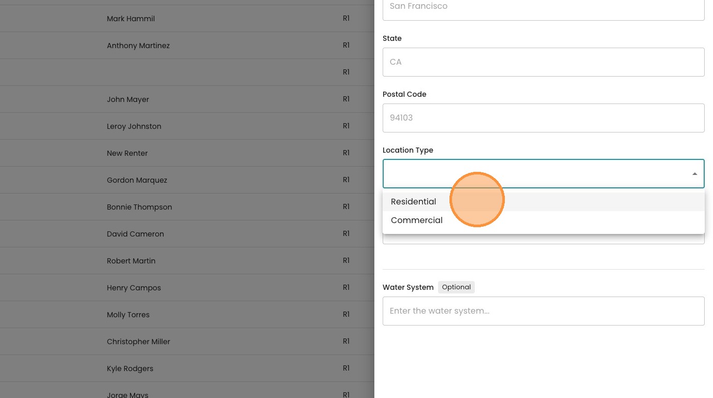Click Bonnie Thompson's name
The height and width of the screenshot is (398, 713).
pyautogui.click(x=139, y=207)
